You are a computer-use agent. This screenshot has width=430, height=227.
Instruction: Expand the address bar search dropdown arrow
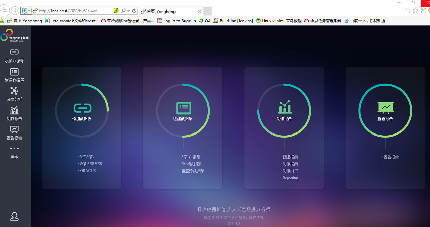point(129,11)
